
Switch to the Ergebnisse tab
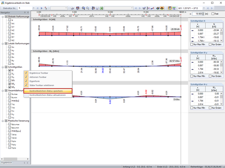pos(7,163)
